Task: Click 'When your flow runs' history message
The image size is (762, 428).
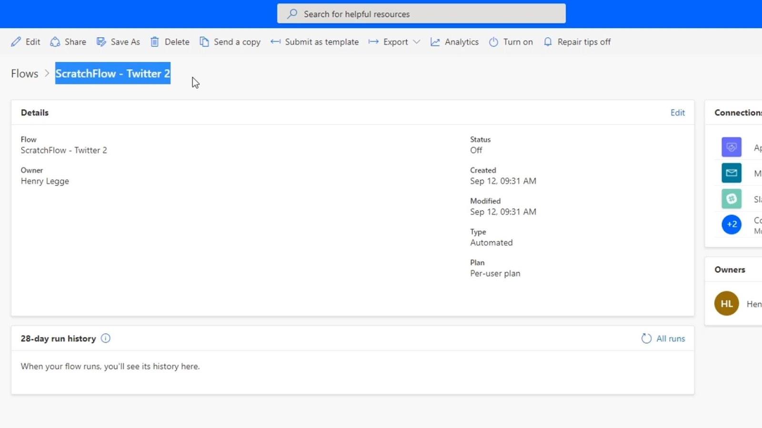Action: tap(110, 366)
